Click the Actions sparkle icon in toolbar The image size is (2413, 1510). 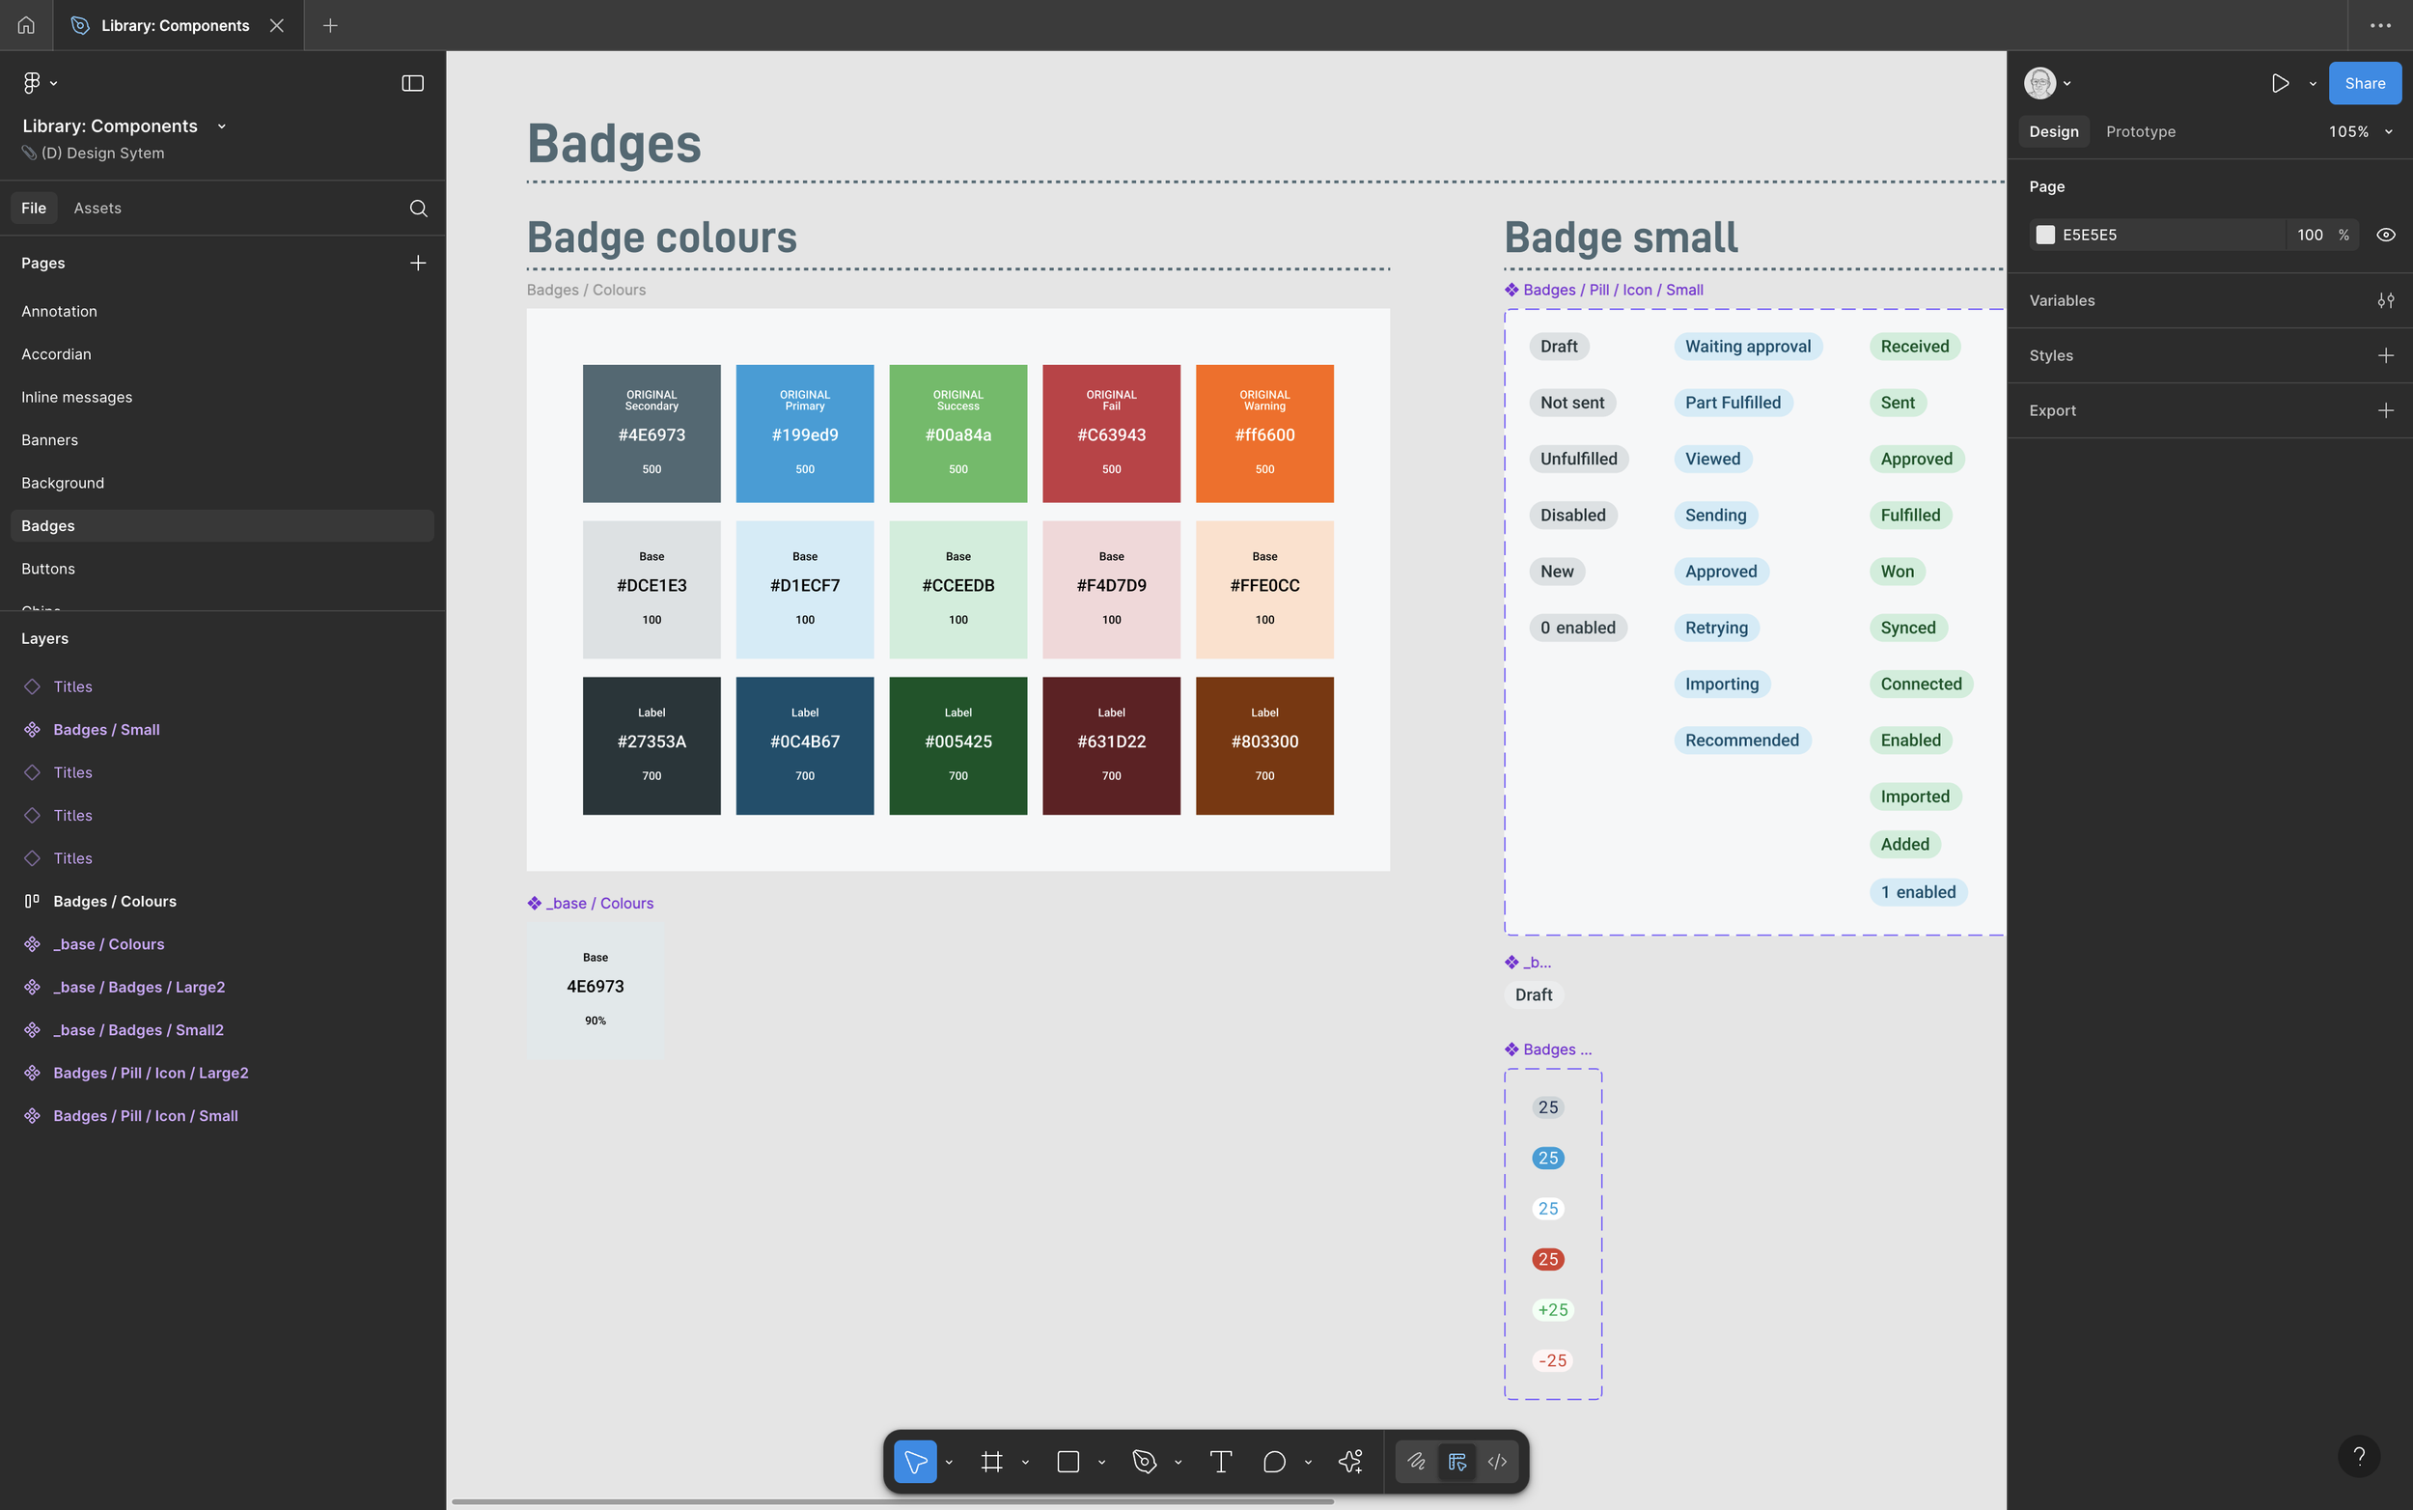[1349, 1461]
